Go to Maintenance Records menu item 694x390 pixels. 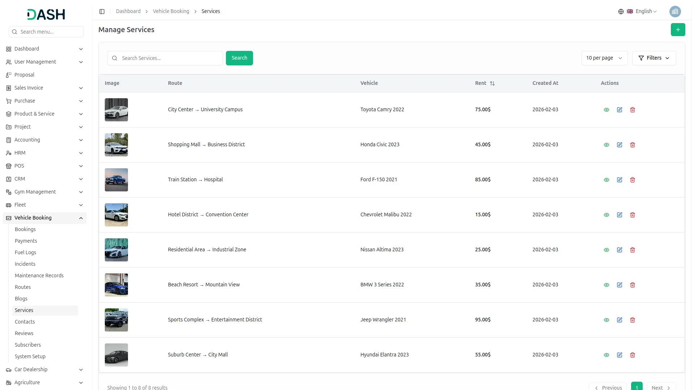[x=39, y=276]
